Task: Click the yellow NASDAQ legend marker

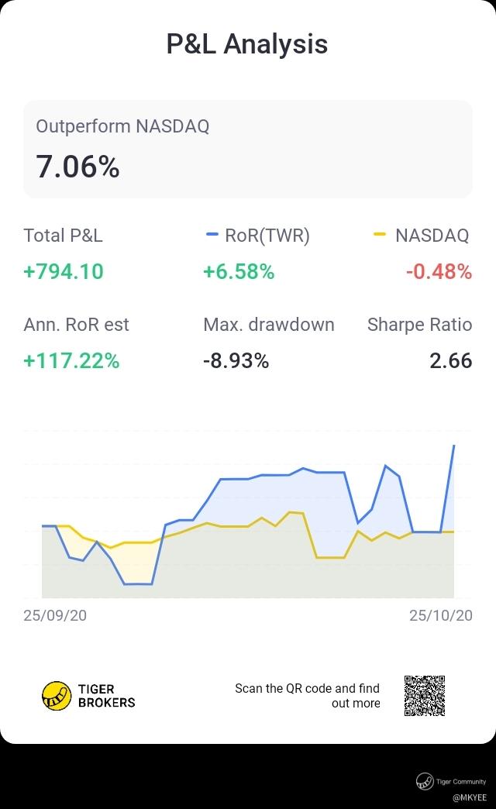Action: (x=380, y=236)
